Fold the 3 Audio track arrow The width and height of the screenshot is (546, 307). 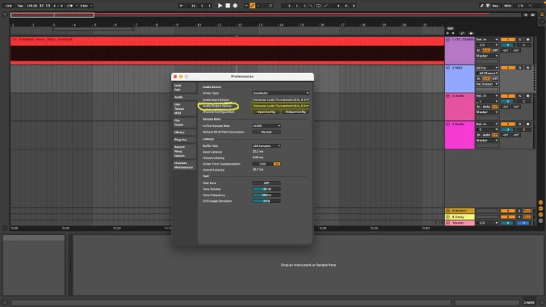tap(447, 96)
